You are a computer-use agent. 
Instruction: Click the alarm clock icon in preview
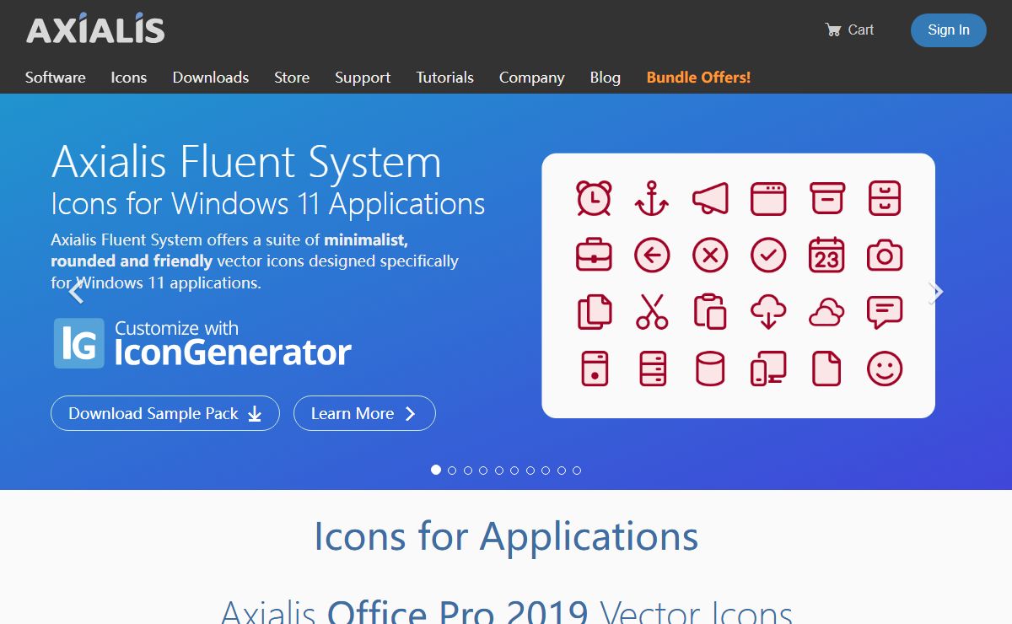(x=594, y=198)
